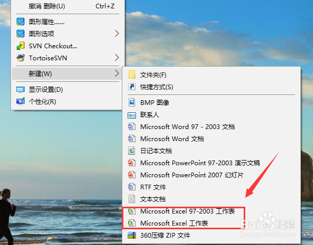Screen dimensions: 313x245
Task: Create a new Microsoft Excel 工作表
Action: click(x=212, y=223)
